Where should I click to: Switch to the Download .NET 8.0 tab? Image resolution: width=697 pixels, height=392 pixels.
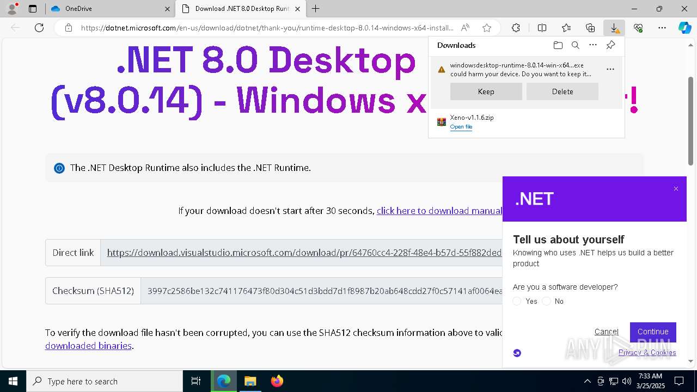pyautogui.click(x=242, y=9)
